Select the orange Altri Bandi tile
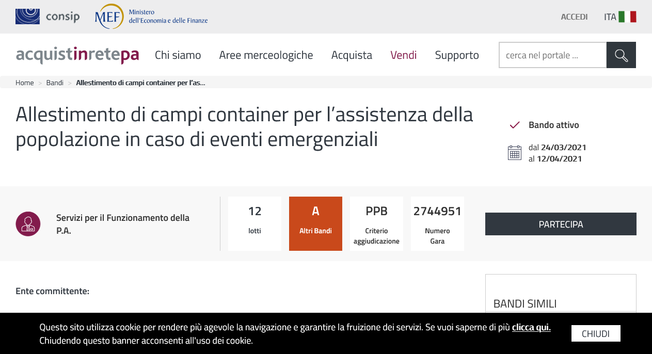 [315, 223]
